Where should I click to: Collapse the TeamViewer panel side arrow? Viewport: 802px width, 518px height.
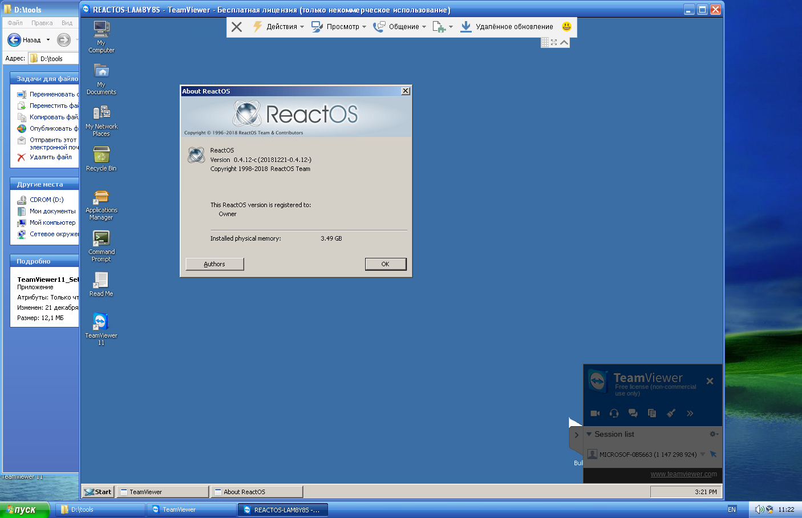pyautogui.click(x=576, y=435)
